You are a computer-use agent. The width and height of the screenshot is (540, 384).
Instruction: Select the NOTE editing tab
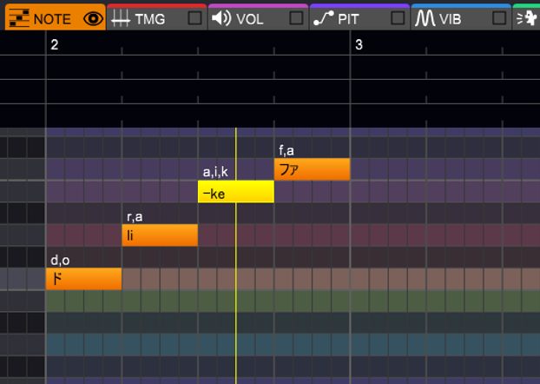tap(55, 17)
